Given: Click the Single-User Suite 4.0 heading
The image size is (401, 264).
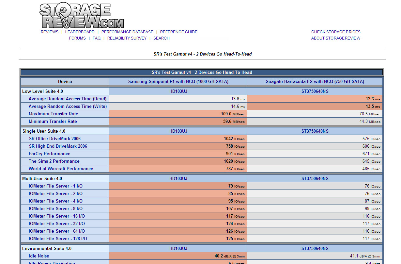Looking at the screenshot, I should click(44, 131).
